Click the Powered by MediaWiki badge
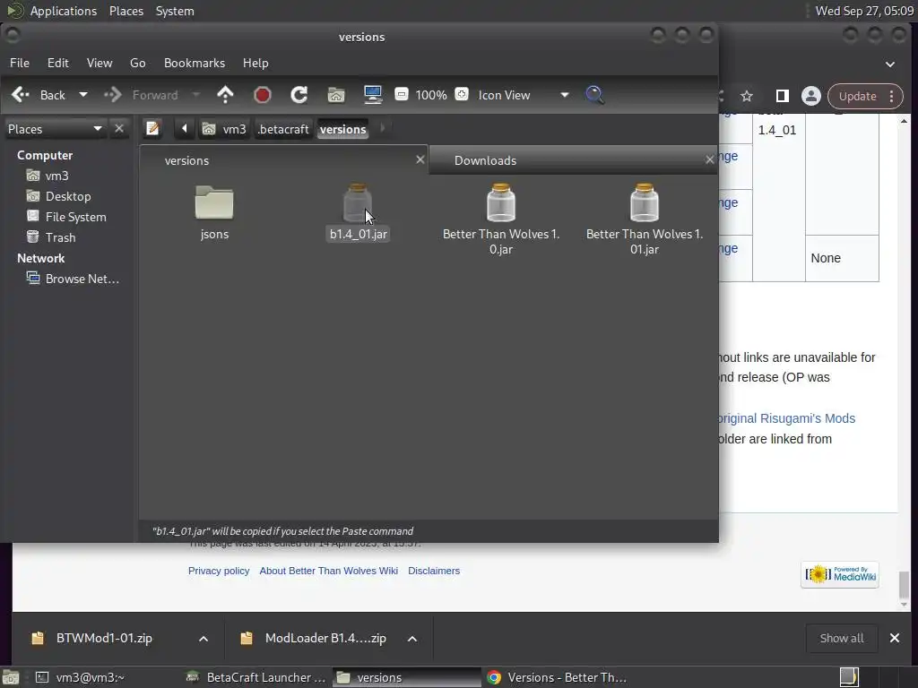The height and width of the screenshot is (688, 918). pos(840,575)
